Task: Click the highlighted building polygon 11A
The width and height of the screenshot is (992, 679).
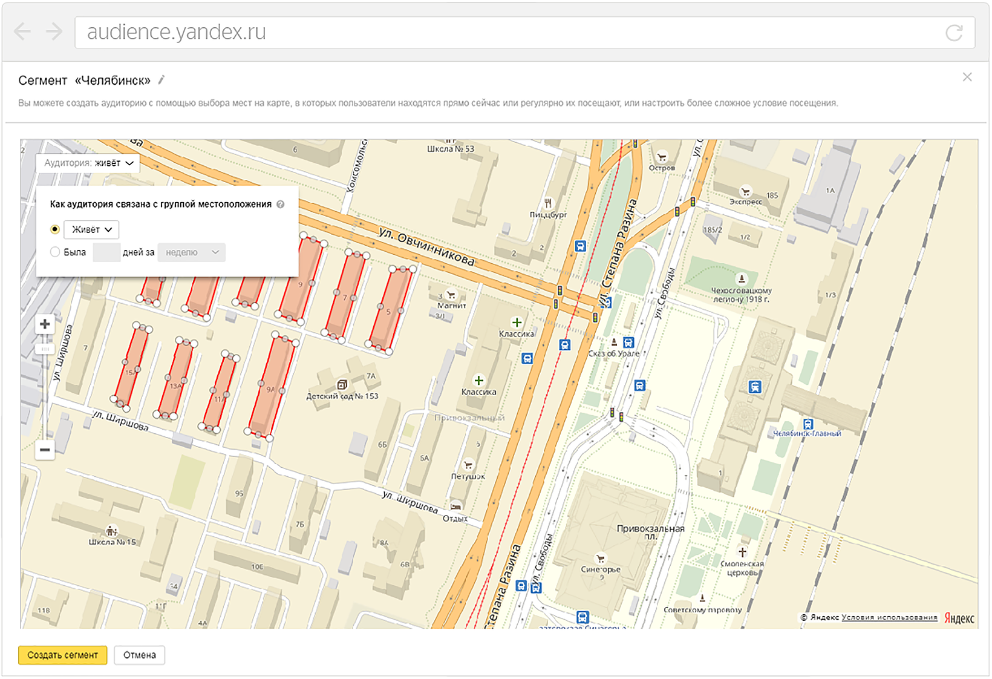Action: [220, 392]
